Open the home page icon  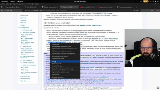coord(11,10)
